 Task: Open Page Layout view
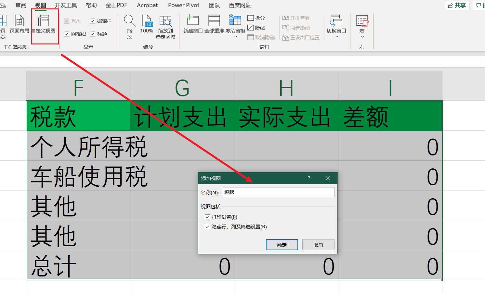(19, 24)
